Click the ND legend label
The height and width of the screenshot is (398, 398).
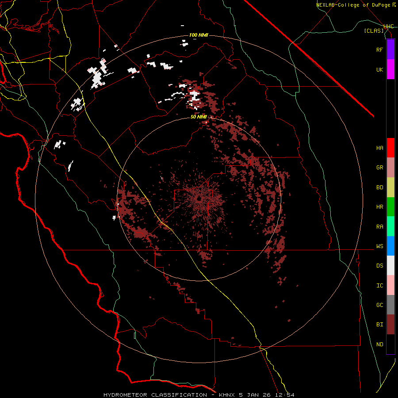coord(379,344)
